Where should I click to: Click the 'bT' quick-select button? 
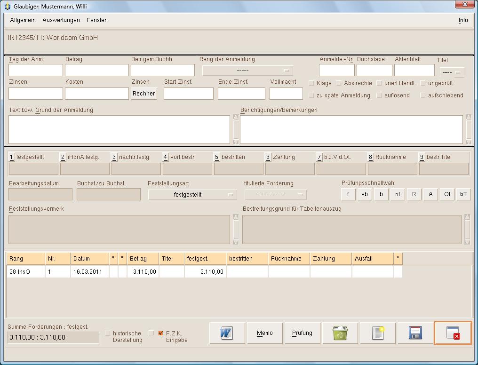coord(463,194)
